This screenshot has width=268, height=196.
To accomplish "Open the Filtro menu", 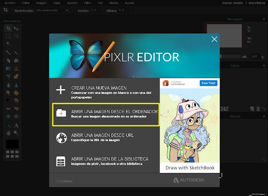I will [88, 3].
